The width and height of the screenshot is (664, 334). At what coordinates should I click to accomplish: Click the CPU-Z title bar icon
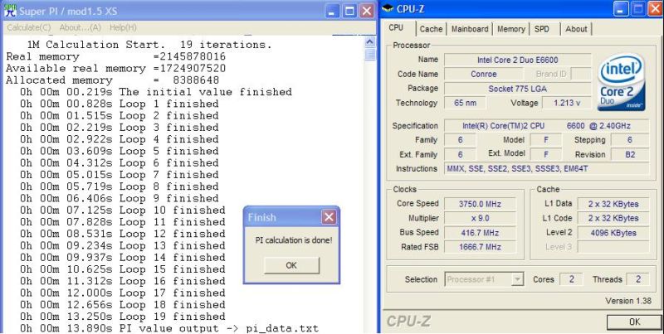coord(388,9)
